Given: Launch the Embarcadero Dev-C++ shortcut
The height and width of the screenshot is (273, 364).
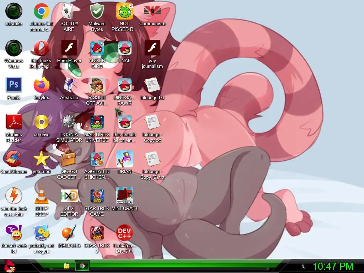Looking at the screenshot, I should [125, 233].
